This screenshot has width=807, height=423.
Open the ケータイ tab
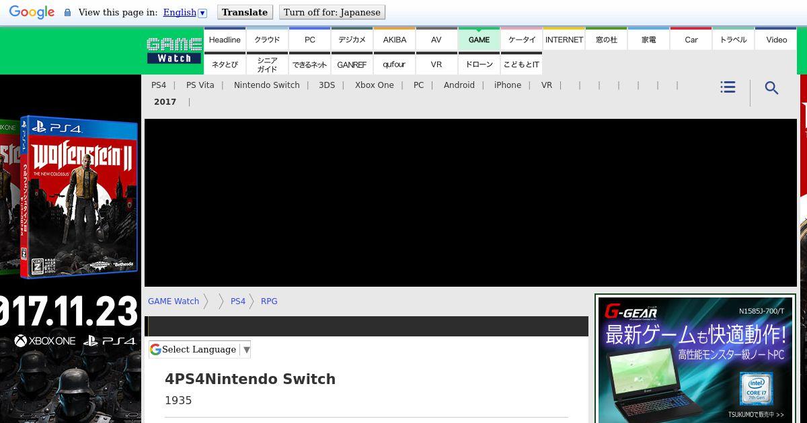point(522,40)
